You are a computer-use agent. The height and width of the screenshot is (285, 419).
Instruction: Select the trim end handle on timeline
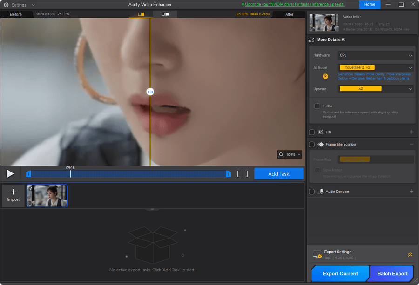click(x=229, y=174)
